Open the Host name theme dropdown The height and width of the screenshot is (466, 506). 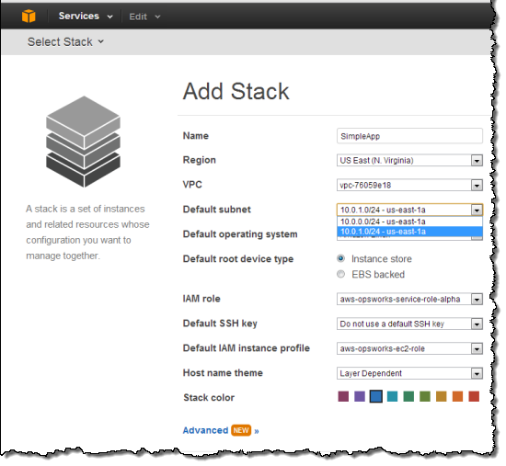pyautogui.click(x=409, y=373)
